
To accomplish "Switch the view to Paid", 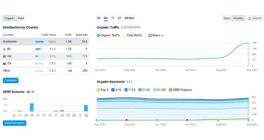I will point(21,18).
